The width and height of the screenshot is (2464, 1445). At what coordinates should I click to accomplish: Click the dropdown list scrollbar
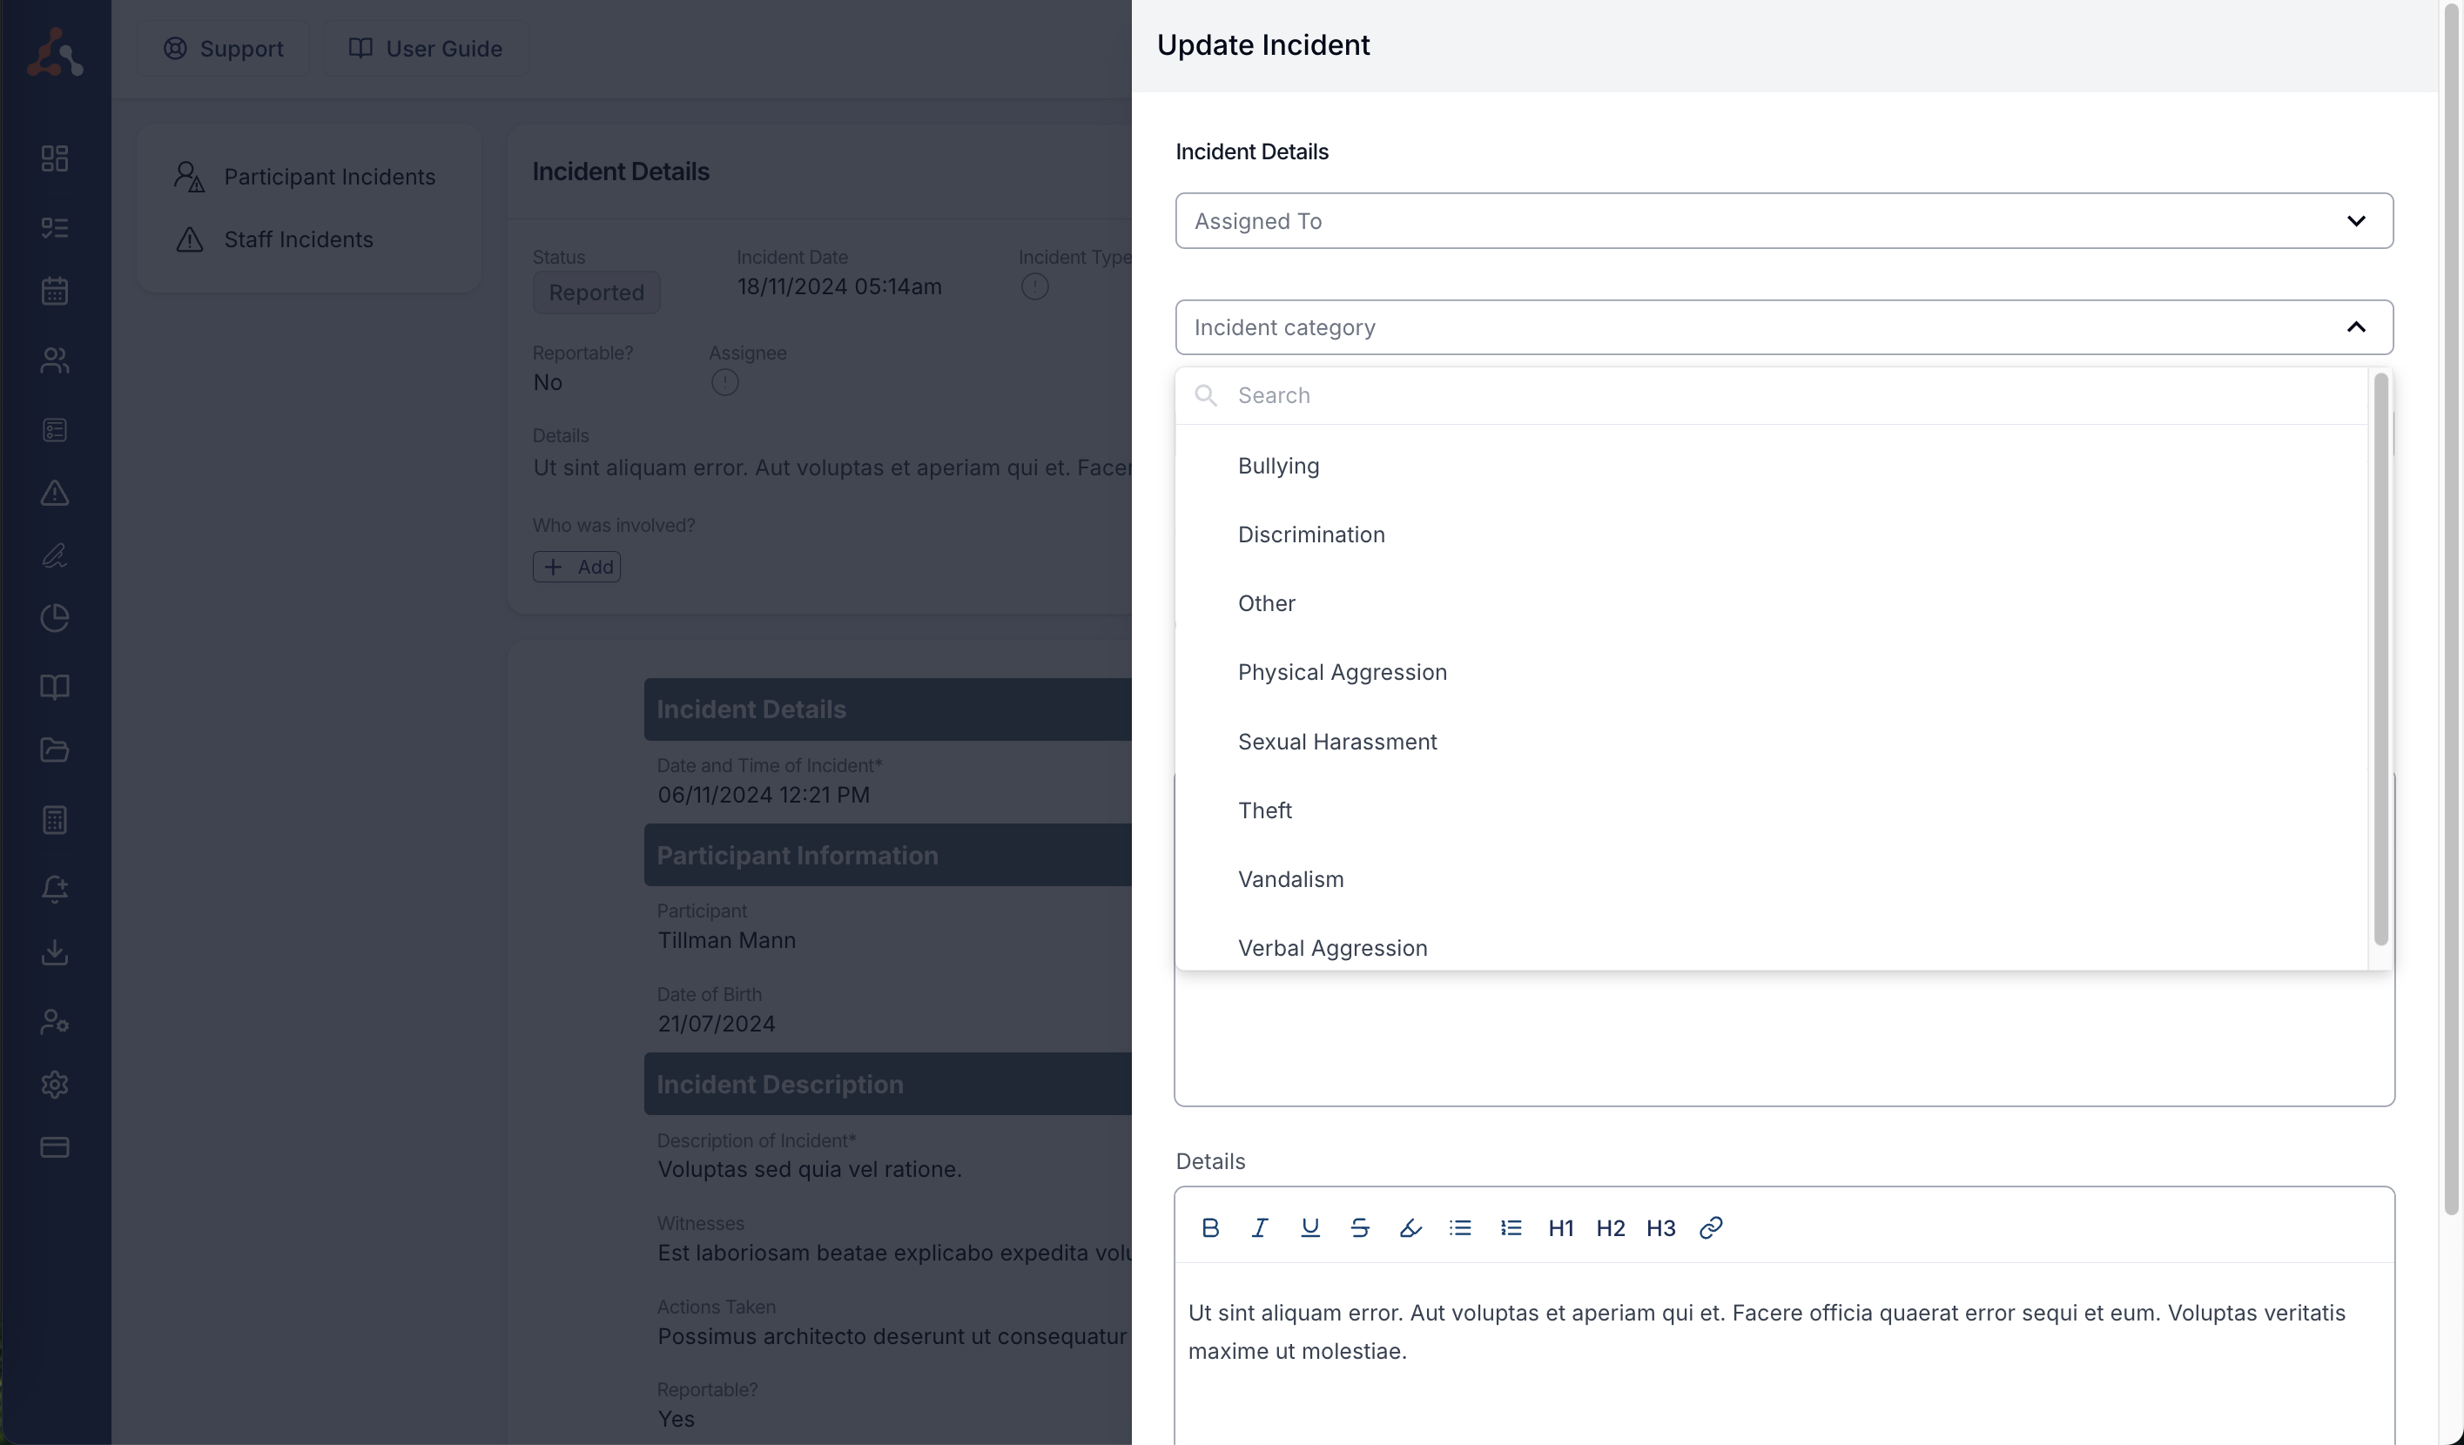[2381, 659]
